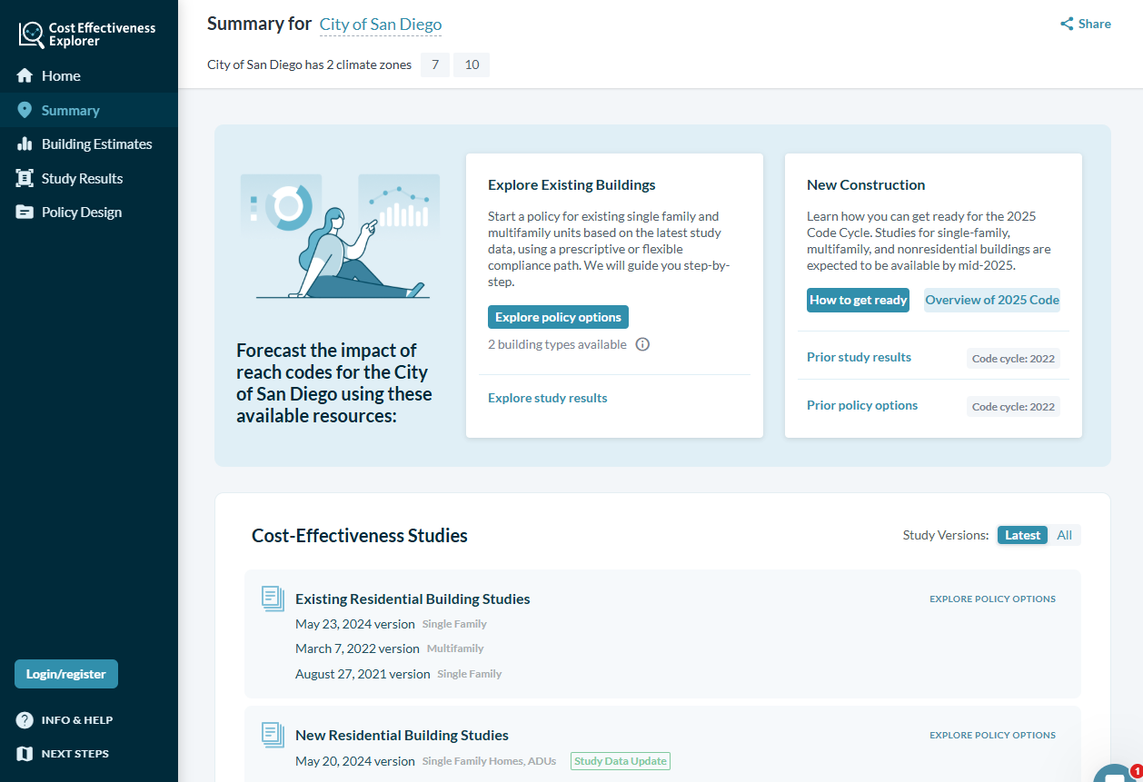Click the Share icon
Image resolution: width=1143 pixels, height=782 pixels.
pyautogui.click(x=1067, y=25)
